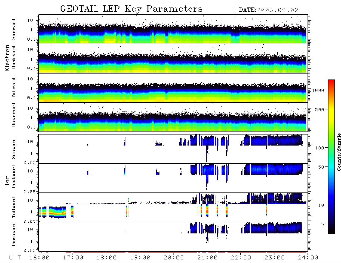This screenshot has height=263, width=341.
Task: Click the Ion Dawnward spectrogram panel
Action: 173,236
